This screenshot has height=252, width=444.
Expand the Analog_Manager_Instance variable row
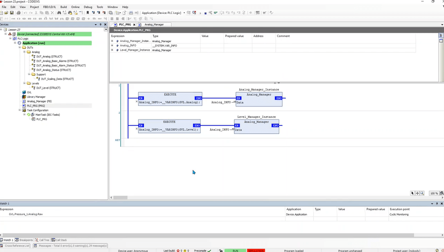pyautogui.click(x=112, y=41)
